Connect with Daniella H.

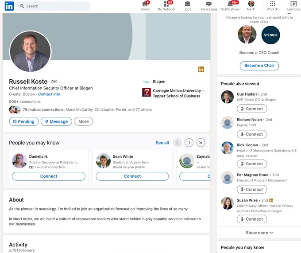49,176
